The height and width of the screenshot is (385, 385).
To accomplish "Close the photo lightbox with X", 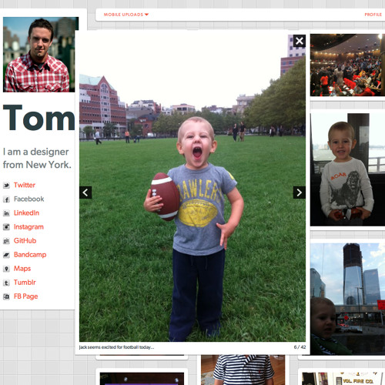I will pos(300,41).
